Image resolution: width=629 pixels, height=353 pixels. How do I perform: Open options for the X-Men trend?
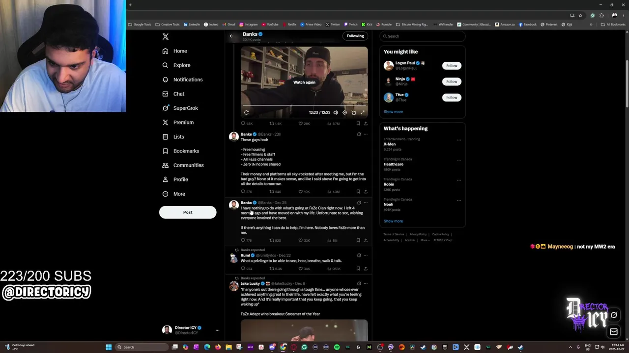[x=459, y=140]
